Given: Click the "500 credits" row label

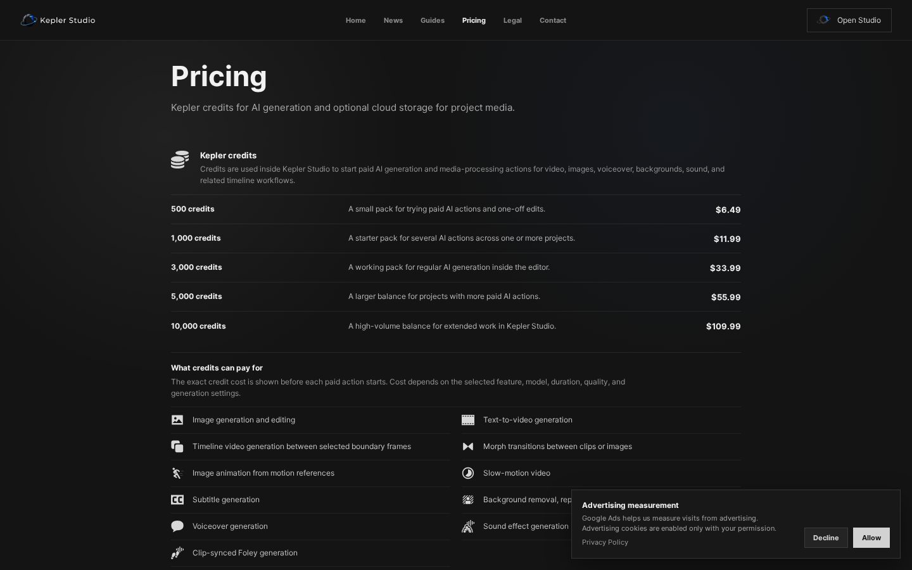Looking at the screenshot, I should (x=193, y=209).
